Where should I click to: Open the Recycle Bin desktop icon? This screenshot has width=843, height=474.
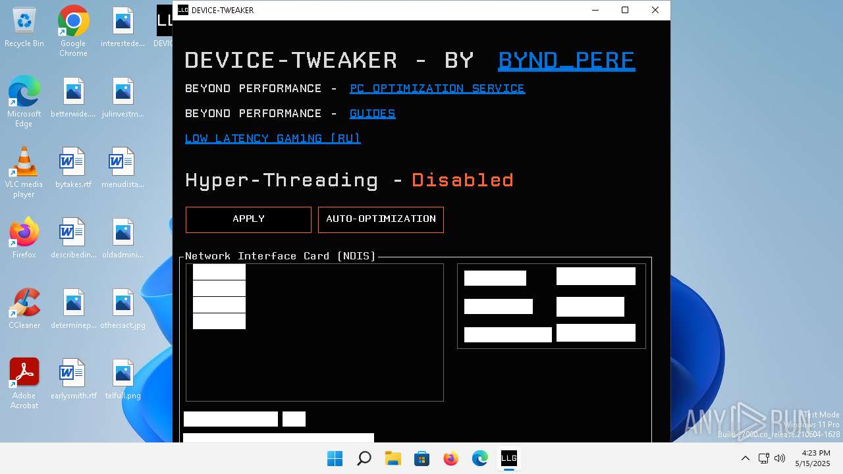point(24,28)
